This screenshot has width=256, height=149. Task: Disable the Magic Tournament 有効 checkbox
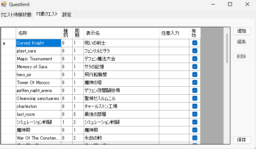(x=195, y=59)
